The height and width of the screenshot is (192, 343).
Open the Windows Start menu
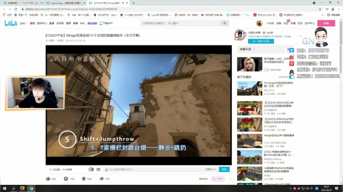(4, 188)
